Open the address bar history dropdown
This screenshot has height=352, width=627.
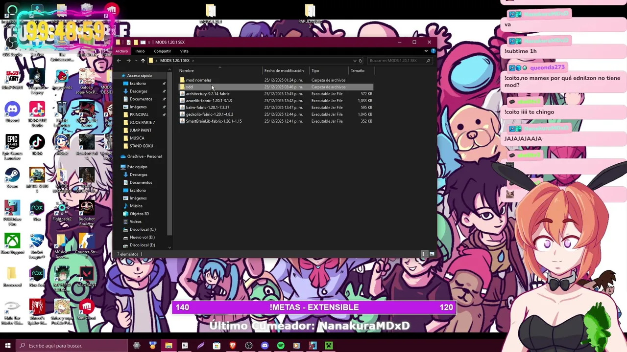[355, 61]
